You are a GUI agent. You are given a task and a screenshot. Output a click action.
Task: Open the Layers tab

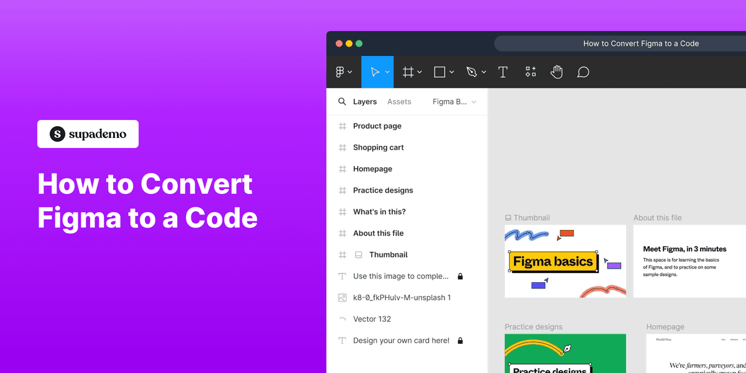[x=365, y=101]
